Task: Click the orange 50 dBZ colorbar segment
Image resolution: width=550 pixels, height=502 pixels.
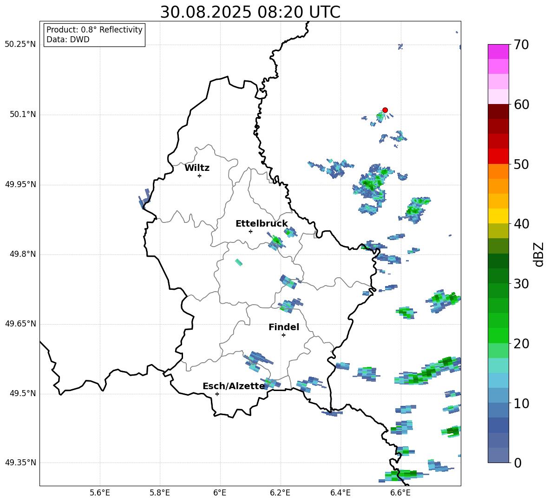Action: (x=498, y=171)
